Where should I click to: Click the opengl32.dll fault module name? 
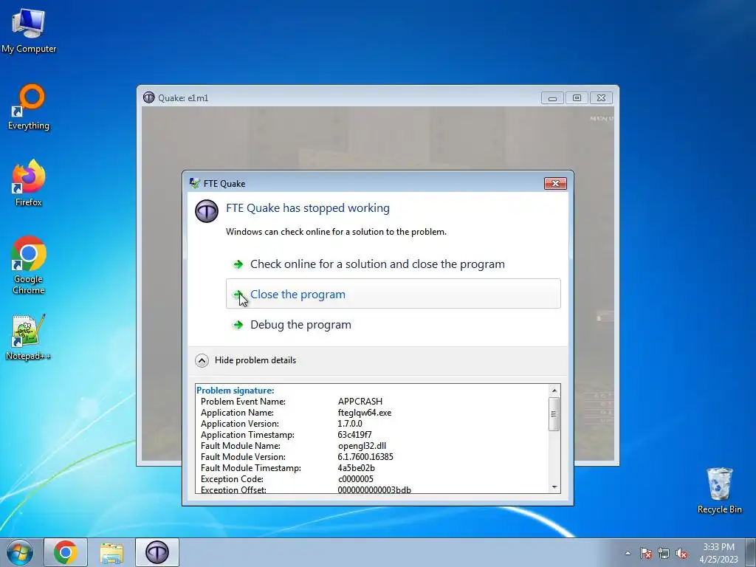362,446
